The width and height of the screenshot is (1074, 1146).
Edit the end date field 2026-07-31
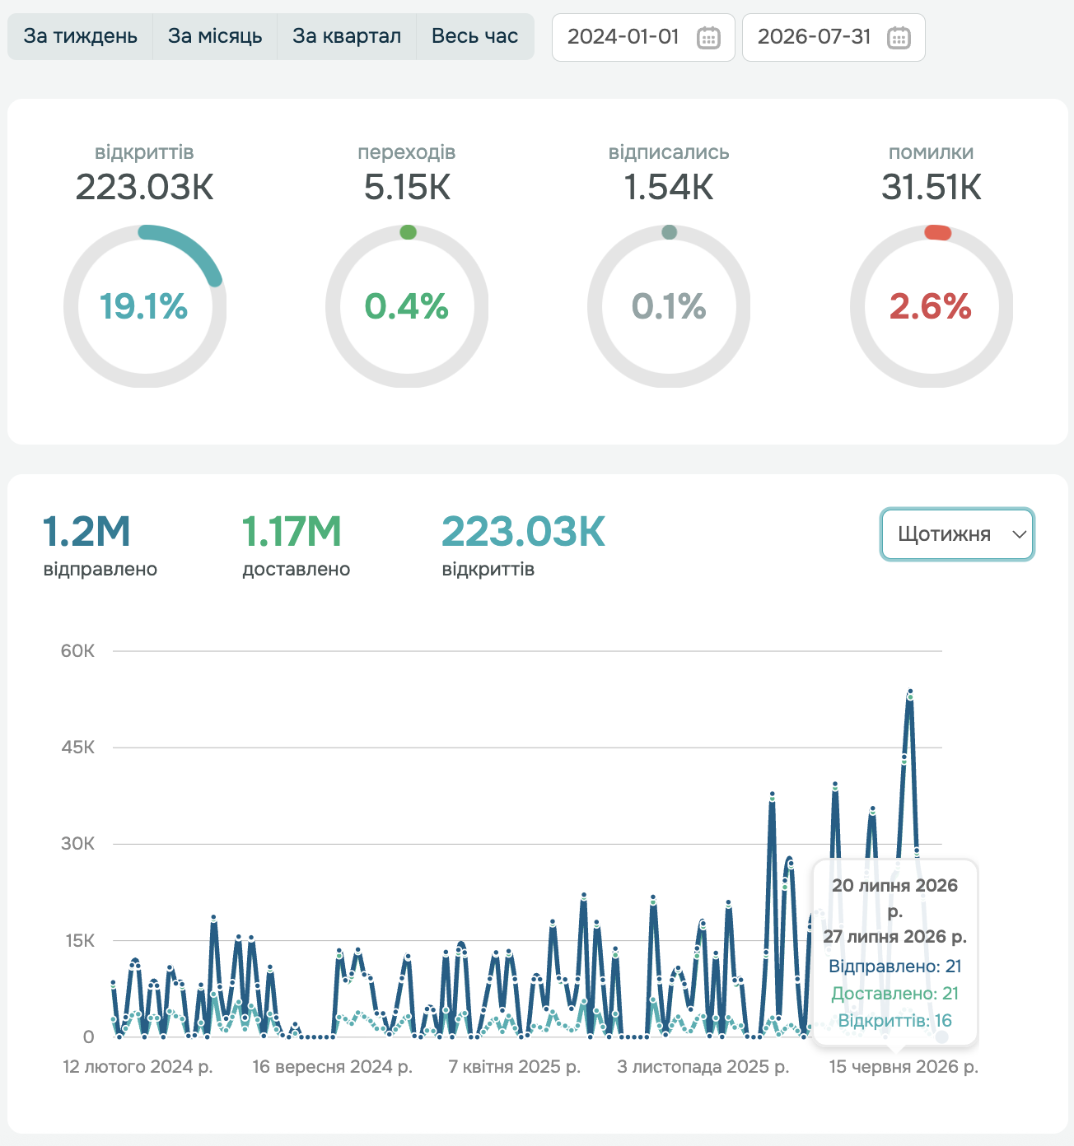coord(834,37)
